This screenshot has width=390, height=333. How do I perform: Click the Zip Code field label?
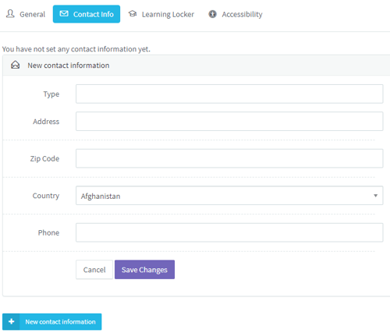(x=44, y=158)
